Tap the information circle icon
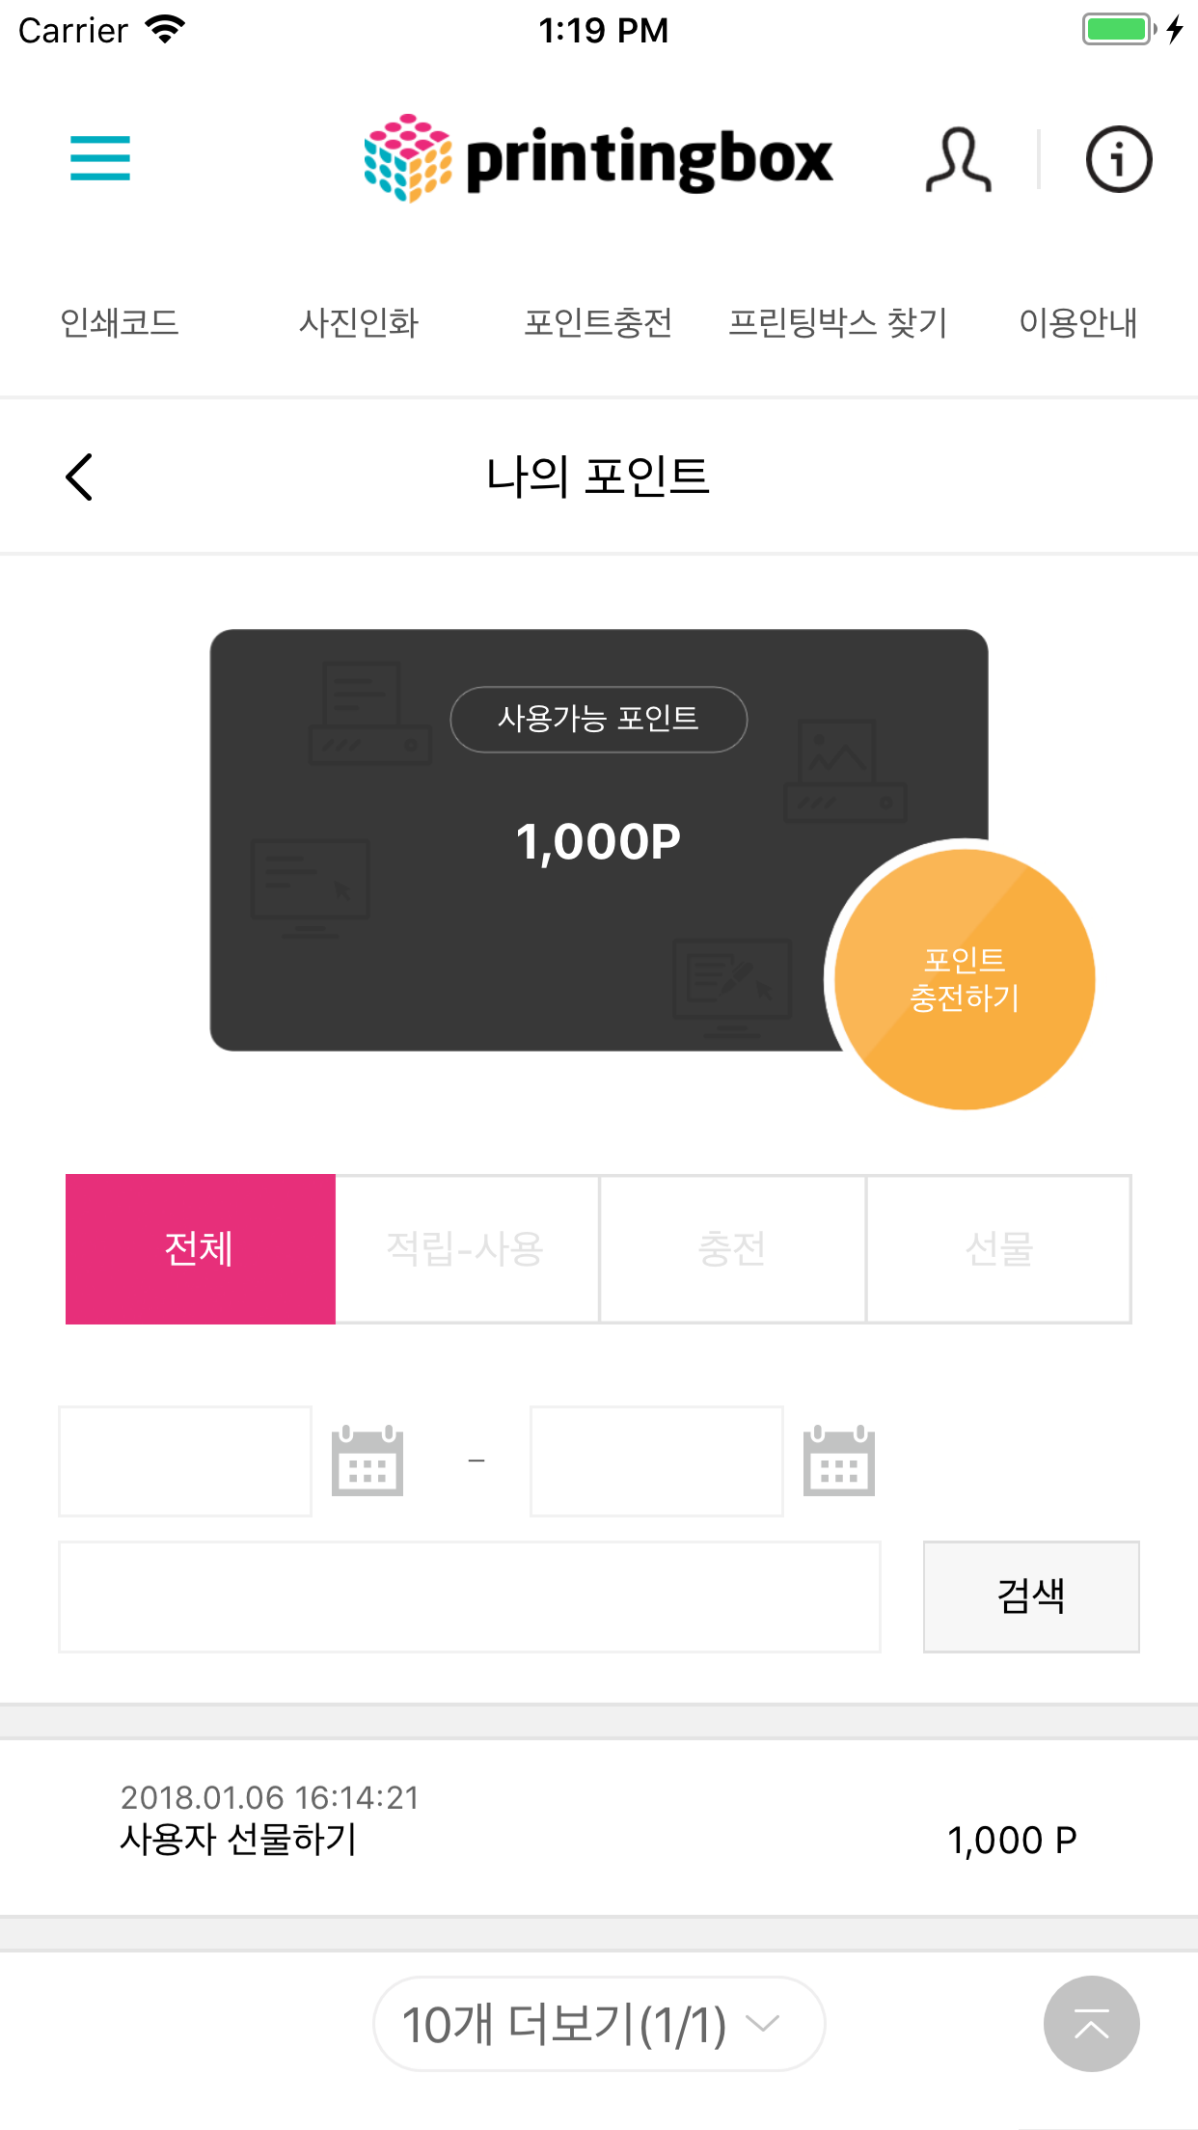 tap(1119, 159)
